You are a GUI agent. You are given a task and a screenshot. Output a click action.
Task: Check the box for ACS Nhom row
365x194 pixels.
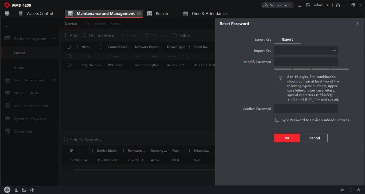pyautogui.click(x=69, y=56)
